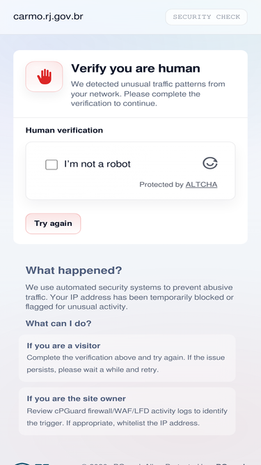Click the red stop hand icon
Viewport: 261px width, 465px height.
point(44,77)
